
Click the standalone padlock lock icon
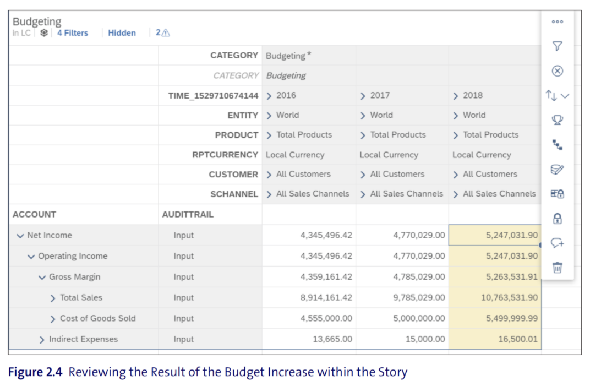point(558,219)
